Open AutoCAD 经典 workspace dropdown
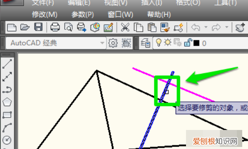Viewport: 248px width, 149px height. tap(56, 43)
